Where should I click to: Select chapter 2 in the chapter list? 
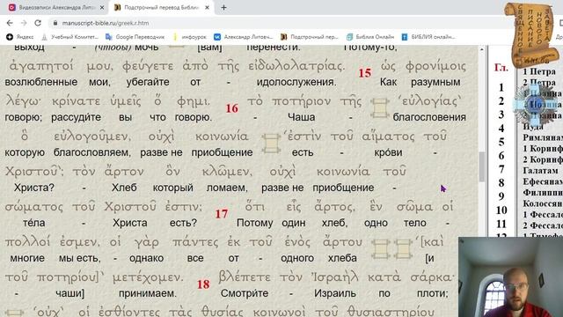click(501, 101)
